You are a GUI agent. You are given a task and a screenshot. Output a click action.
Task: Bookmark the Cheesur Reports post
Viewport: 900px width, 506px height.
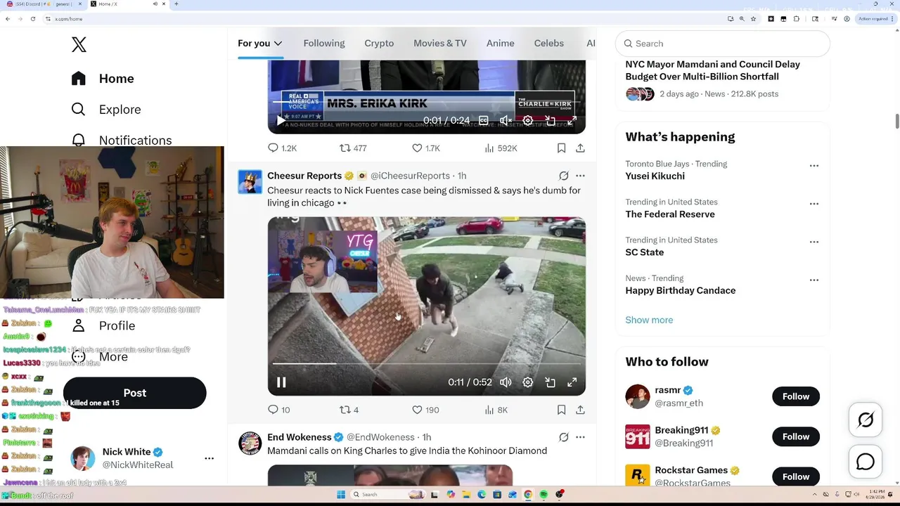[561, 410]
